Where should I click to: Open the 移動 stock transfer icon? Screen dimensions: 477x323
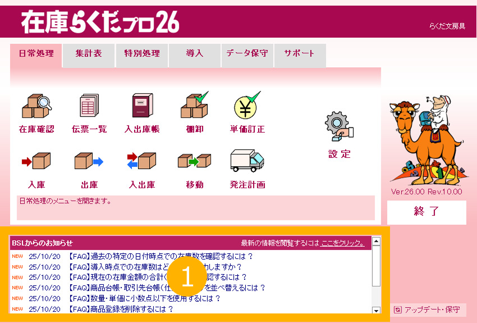(x=195, y=161)
